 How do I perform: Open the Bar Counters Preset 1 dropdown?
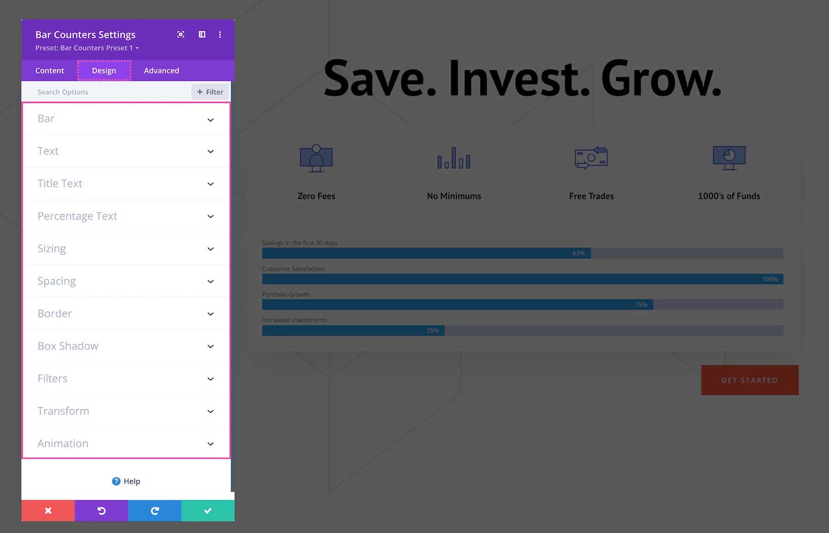pos(87,48)
